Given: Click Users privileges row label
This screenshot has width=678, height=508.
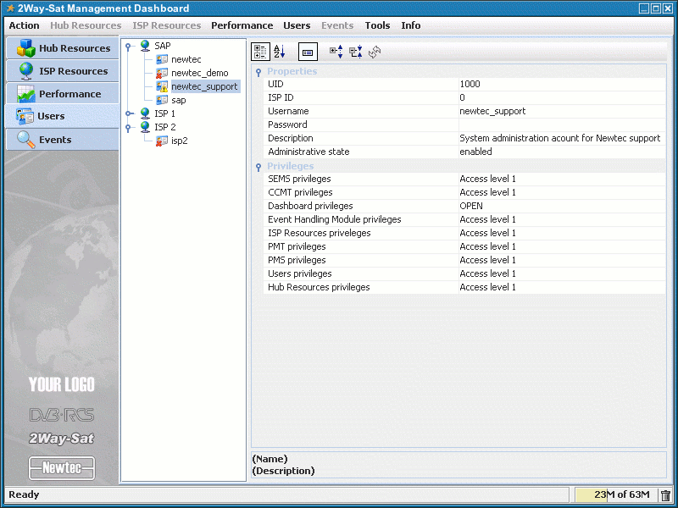Looking at the screenshot, I should tap(300, 273).
